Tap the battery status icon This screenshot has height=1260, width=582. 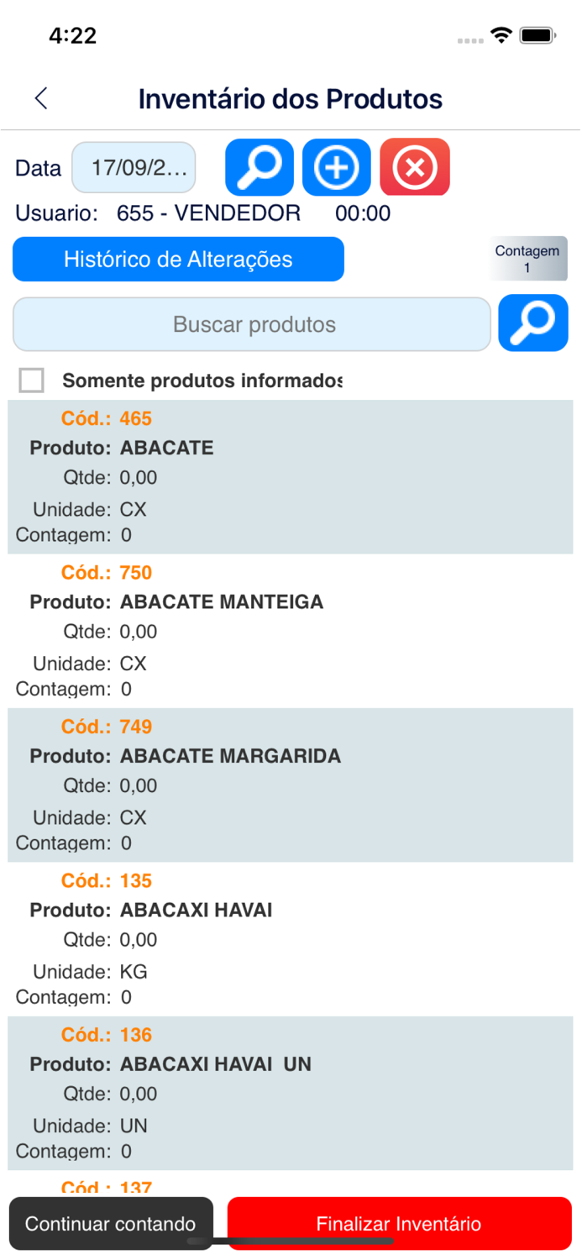[x=536, y=35]
